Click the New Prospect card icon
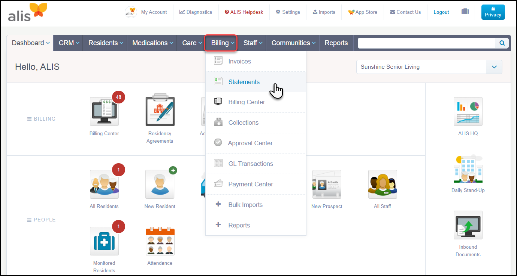 point(327,184)
